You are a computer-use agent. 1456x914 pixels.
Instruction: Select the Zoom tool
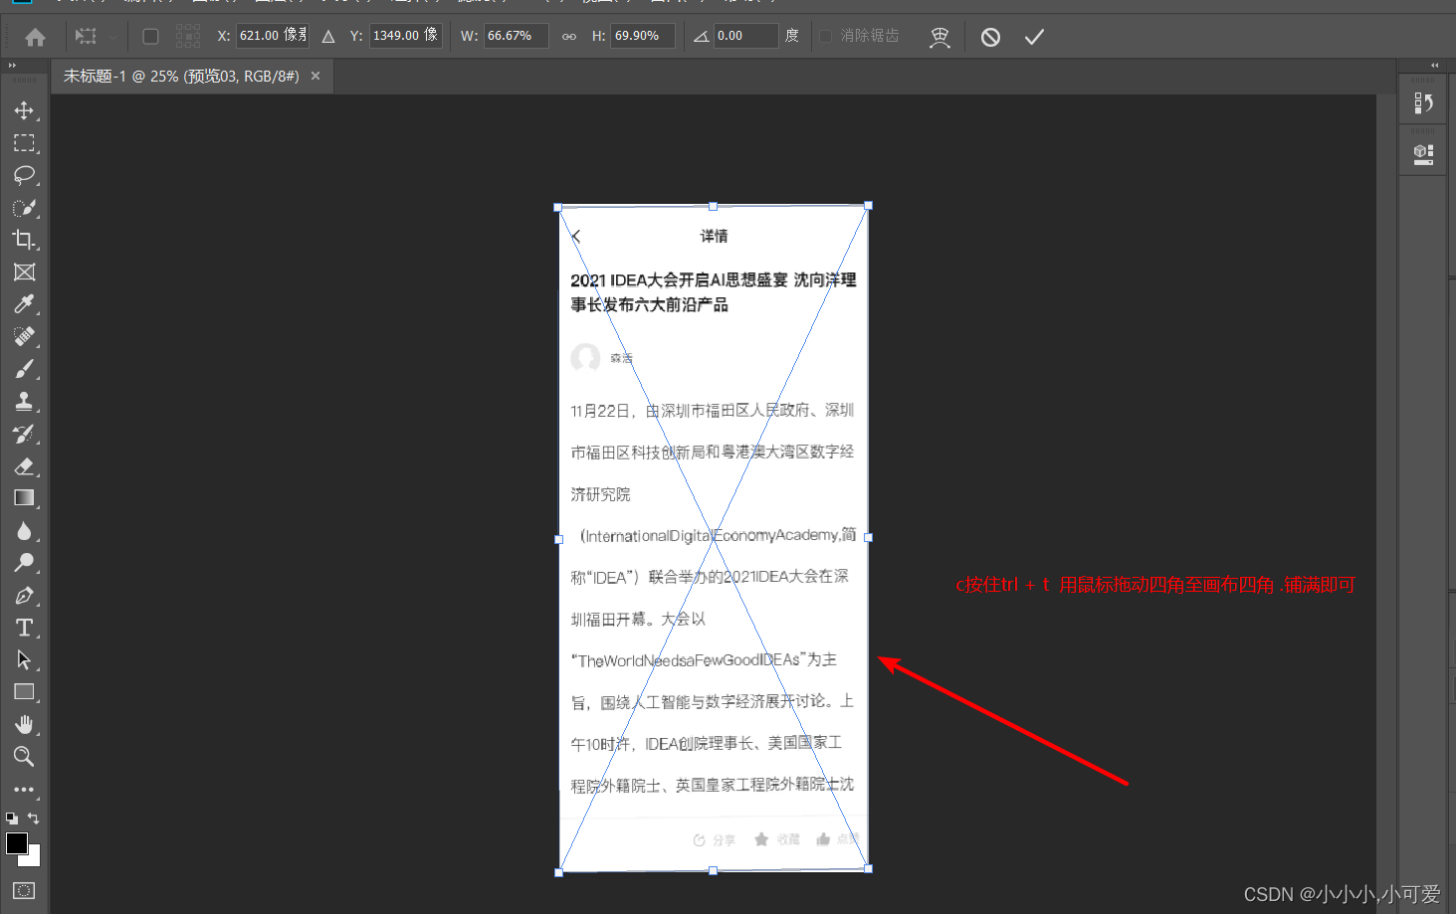tap(25, 756)
